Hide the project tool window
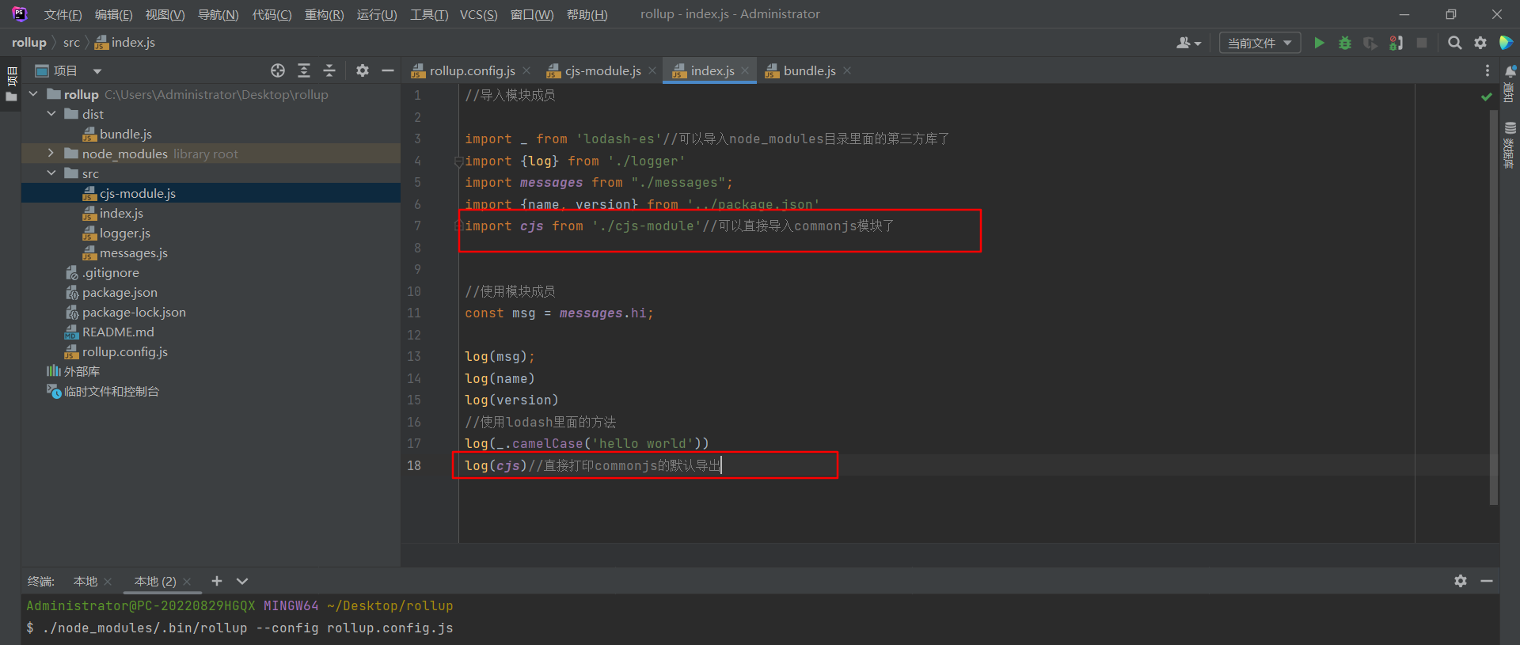 388,70
